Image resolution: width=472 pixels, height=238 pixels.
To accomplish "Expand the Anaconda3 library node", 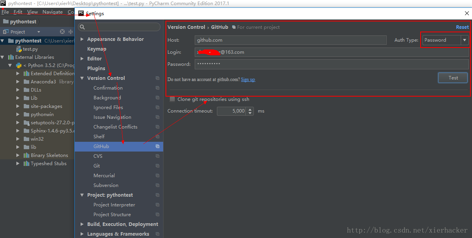I will point(18,82).
